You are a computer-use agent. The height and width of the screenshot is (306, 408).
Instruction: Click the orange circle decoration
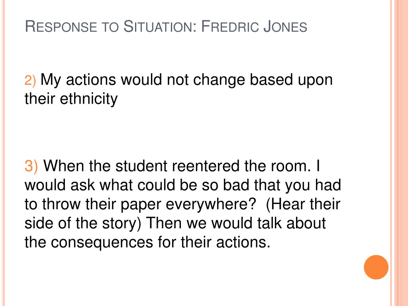(376, 267)
